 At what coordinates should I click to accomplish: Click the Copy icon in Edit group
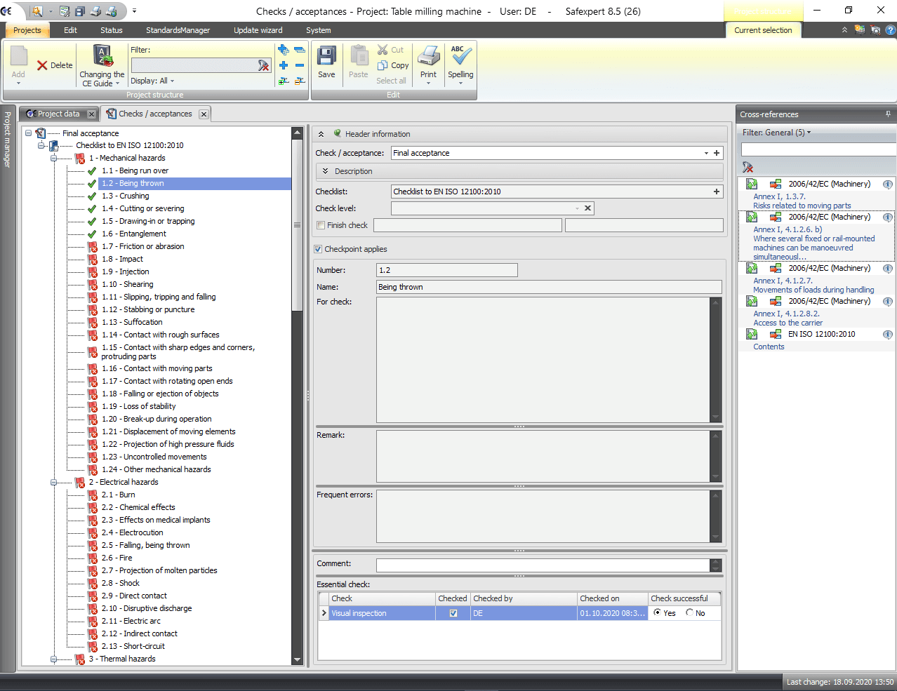(383, 65)
